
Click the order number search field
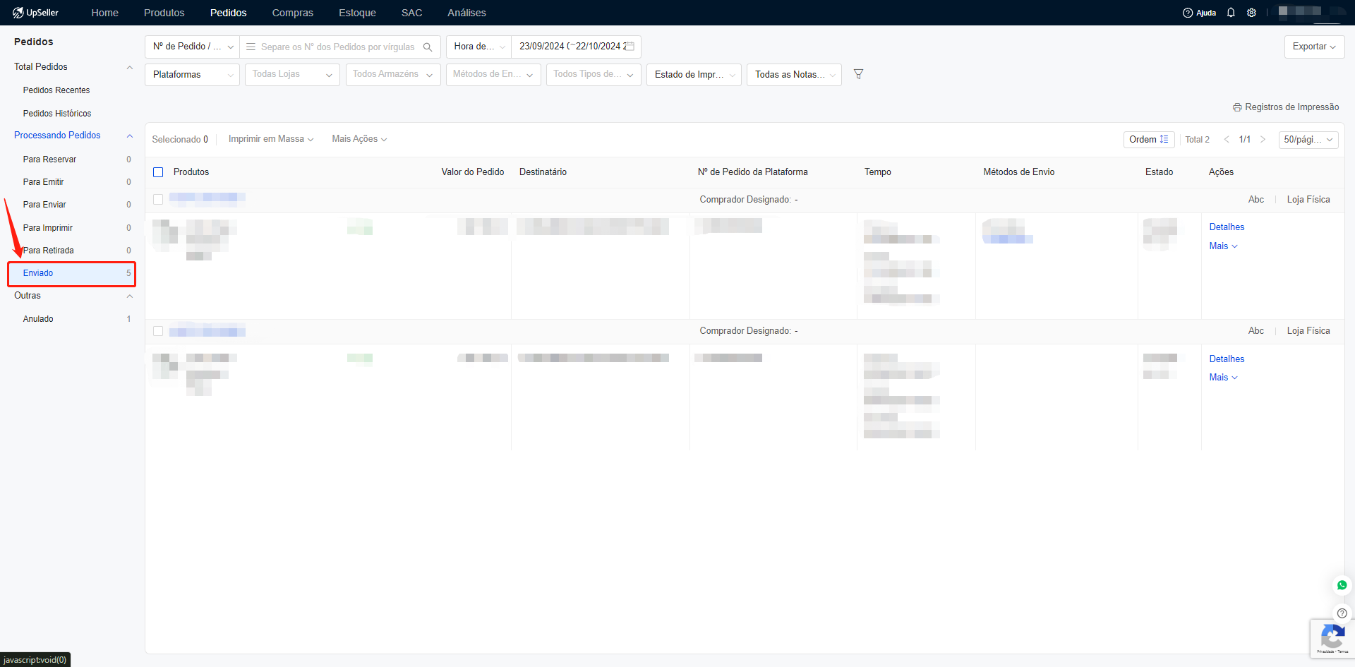338,47
